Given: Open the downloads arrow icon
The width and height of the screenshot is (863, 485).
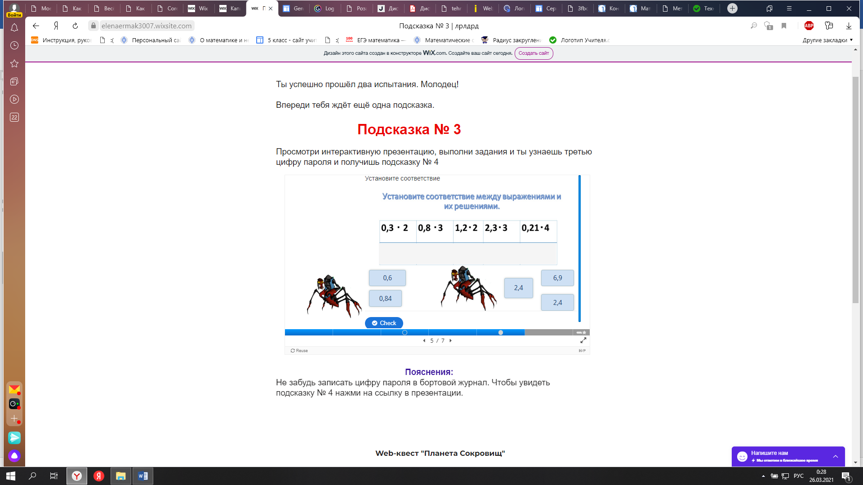Looking at the screenshot, I should pyautogui.click(x=849, y=26).
